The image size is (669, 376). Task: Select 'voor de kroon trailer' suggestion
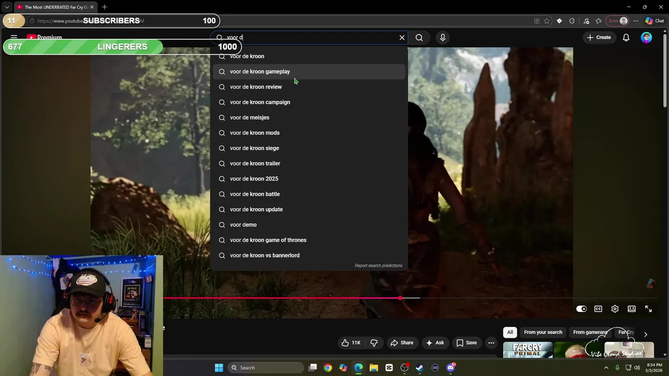point(309,163)
